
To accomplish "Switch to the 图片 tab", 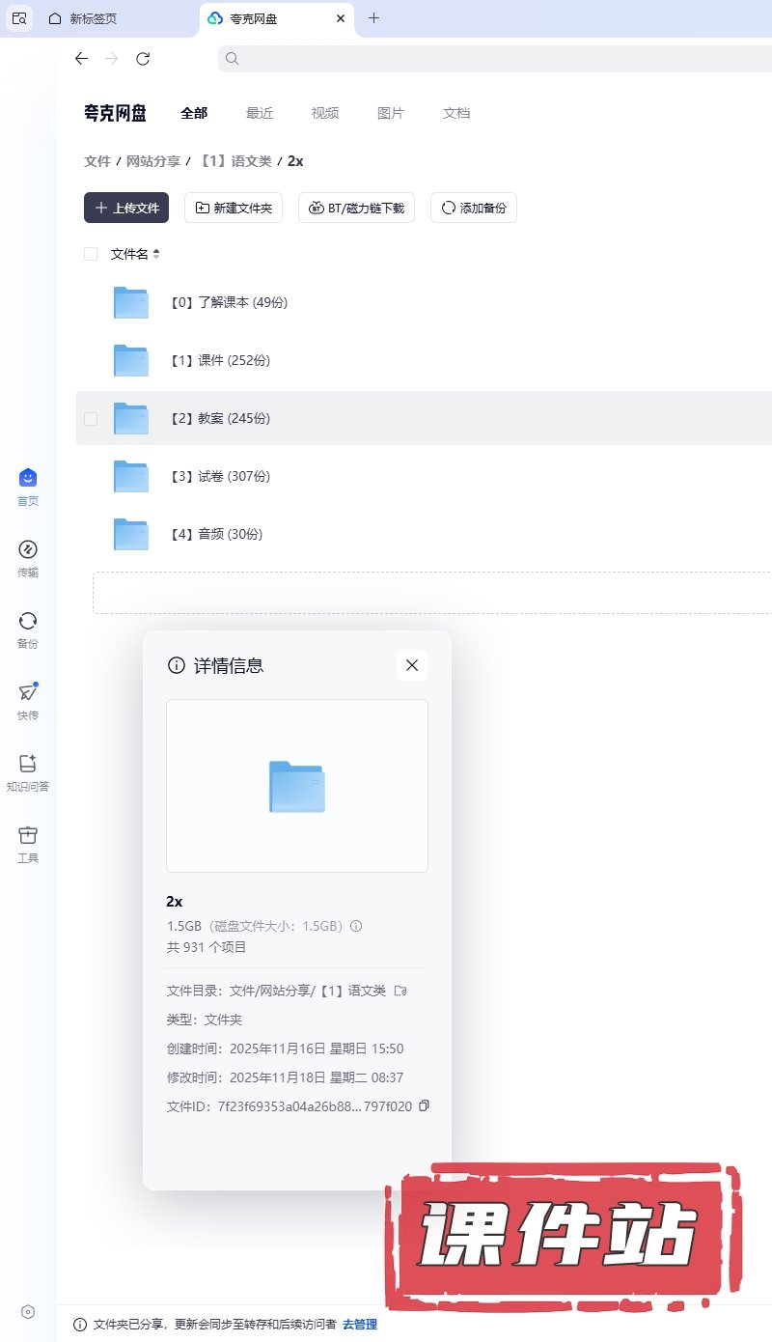I will coord(391,113).
